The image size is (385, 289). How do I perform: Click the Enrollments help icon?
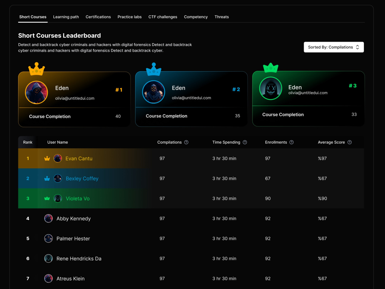291,142
